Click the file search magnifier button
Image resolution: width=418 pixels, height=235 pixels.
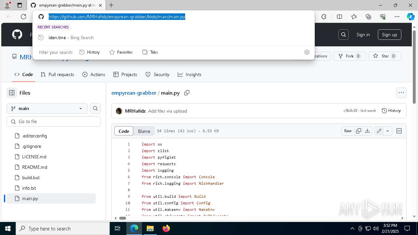click(x=95, y=108)
